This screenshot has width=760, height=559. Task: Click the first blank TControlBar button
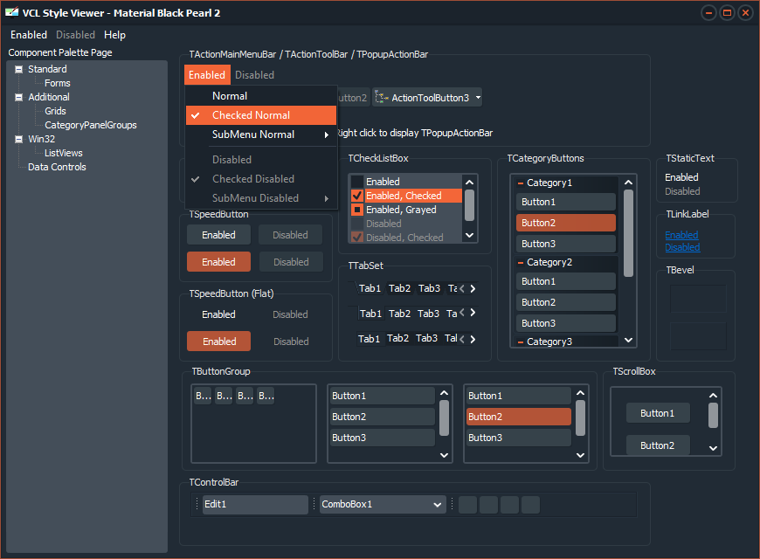(x=467, y=505)
